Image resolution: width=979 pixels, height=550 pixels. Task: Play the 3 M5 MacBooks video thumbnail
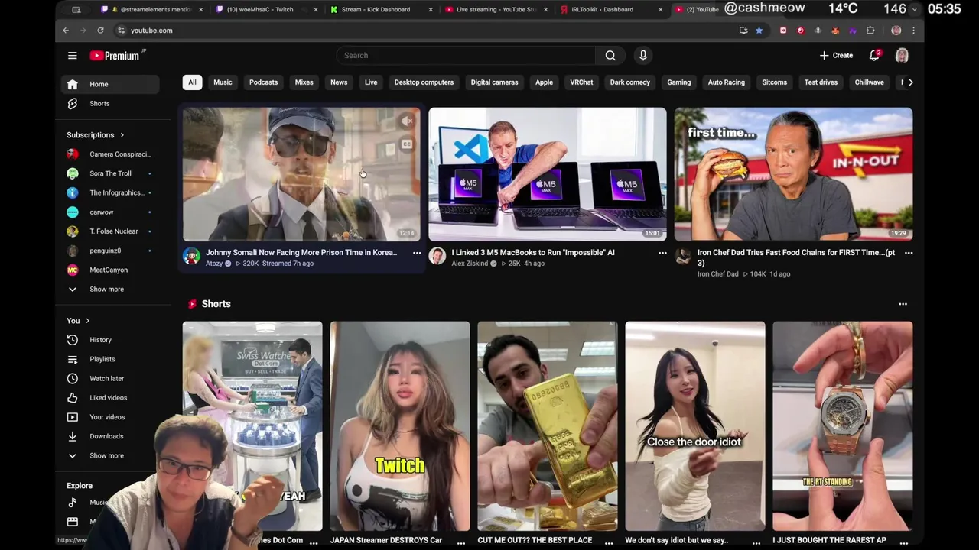[548, 174]
